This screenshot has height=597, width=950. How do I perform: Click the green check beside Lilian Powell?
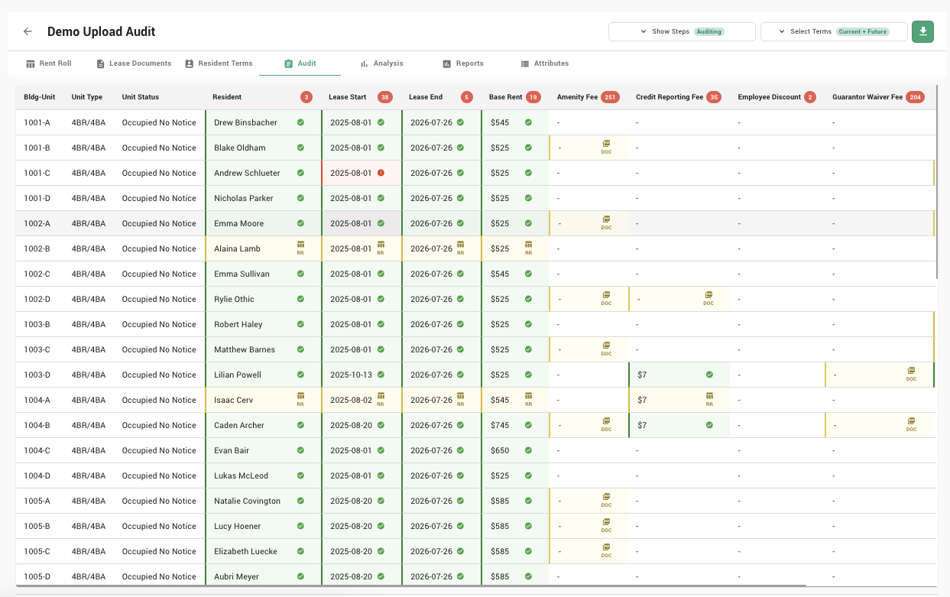(300, 375)
